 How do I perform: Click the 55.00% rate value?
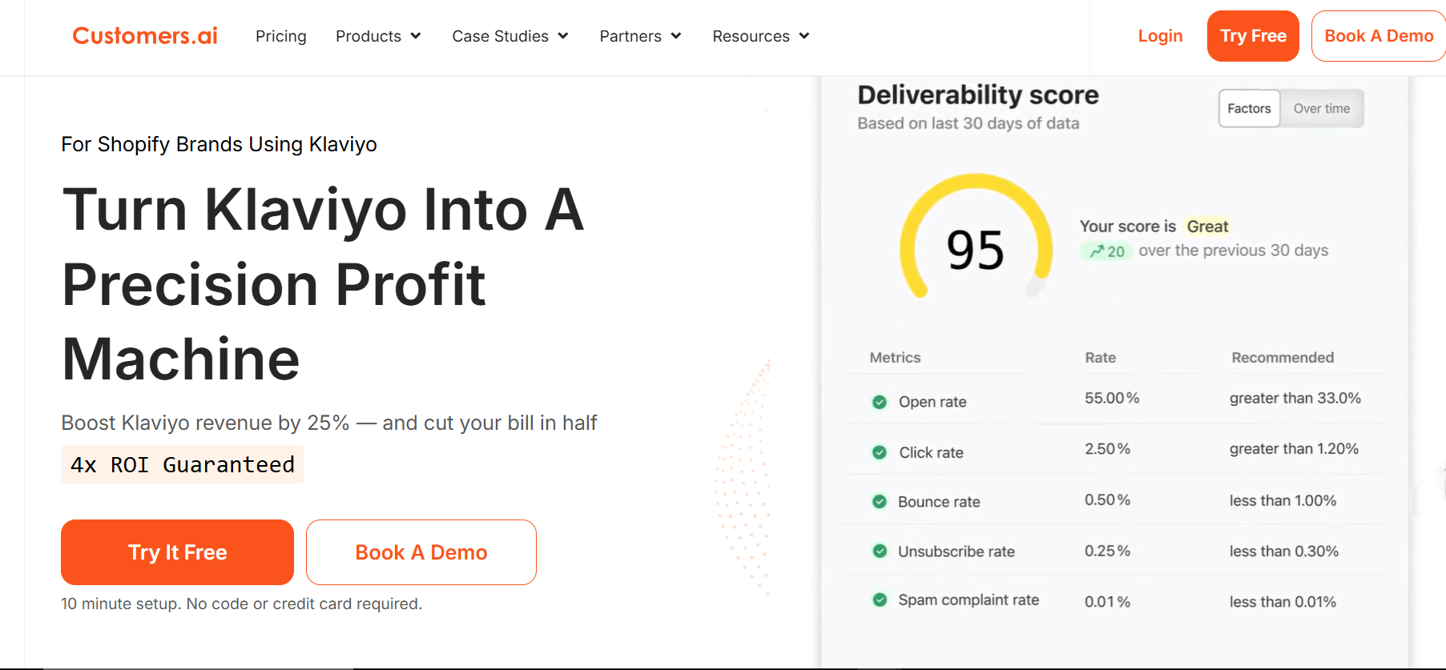1112,398
